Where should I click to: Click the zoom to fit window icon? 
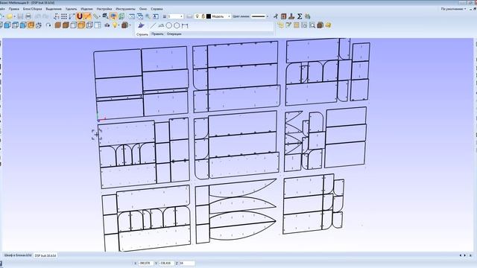tap(132, 16)
